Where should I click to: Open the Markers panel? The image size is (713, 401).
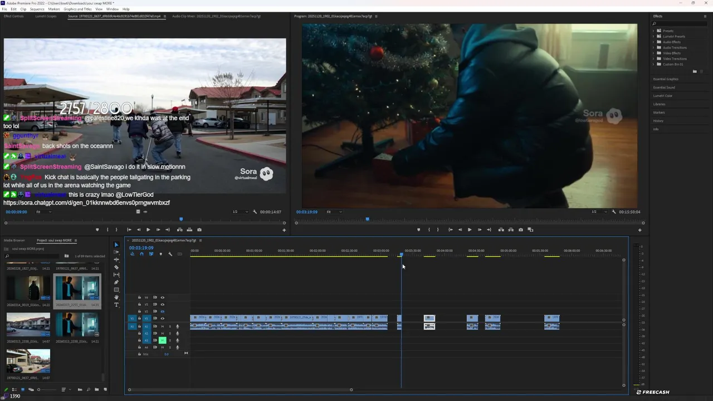[x=659, y=113]
